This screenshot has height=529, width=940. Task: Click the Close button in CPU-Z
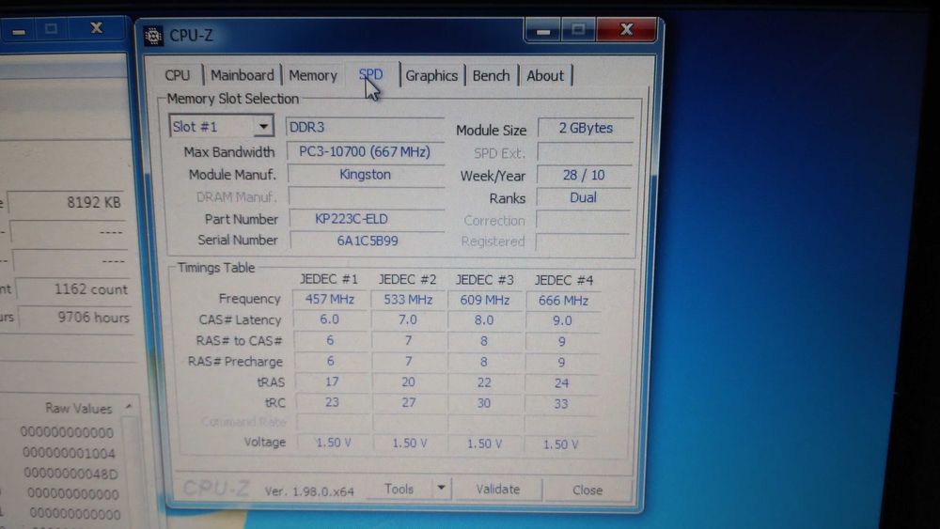[x=587, y=490]
